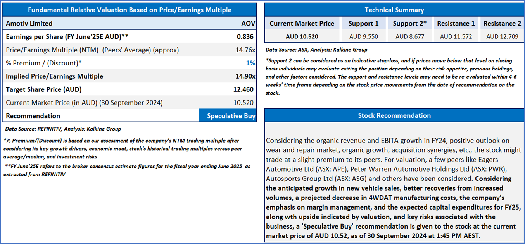
Task: Click the Earnings per Share value 0.836
Action: [245, 37]
